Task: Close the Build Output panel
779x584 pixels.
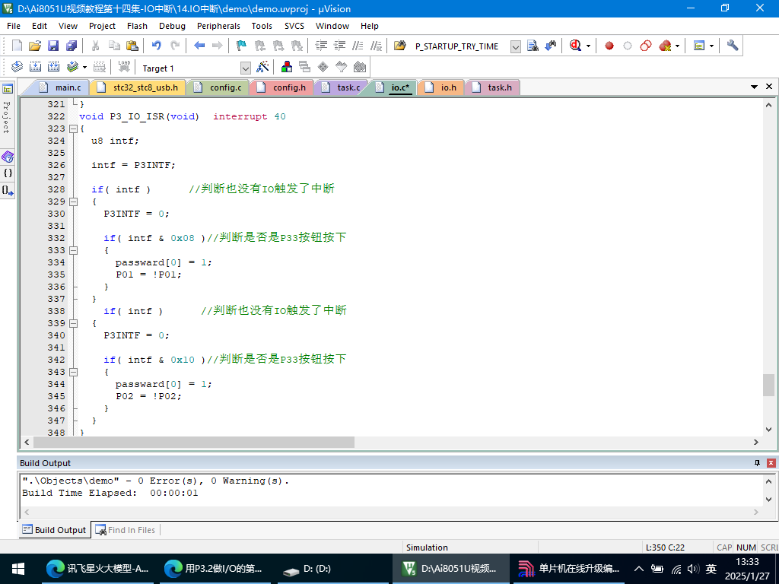Action: click(x=771, y=463)
